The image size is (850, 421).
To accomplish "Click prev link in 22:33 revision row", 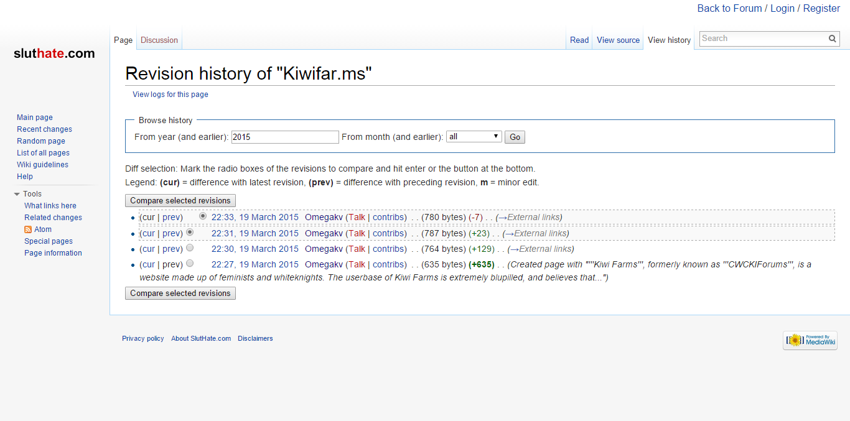I will coord(171,217).
